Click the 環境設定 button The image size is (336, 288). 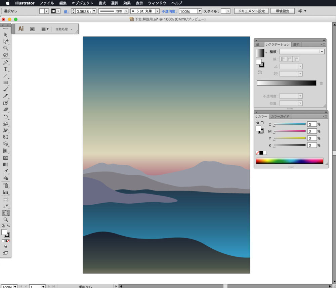[282, 11]
